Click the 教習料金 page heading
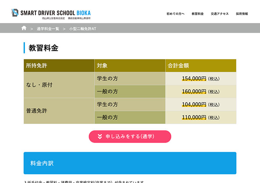Viewport: 260px width, 183px height. 44,48
